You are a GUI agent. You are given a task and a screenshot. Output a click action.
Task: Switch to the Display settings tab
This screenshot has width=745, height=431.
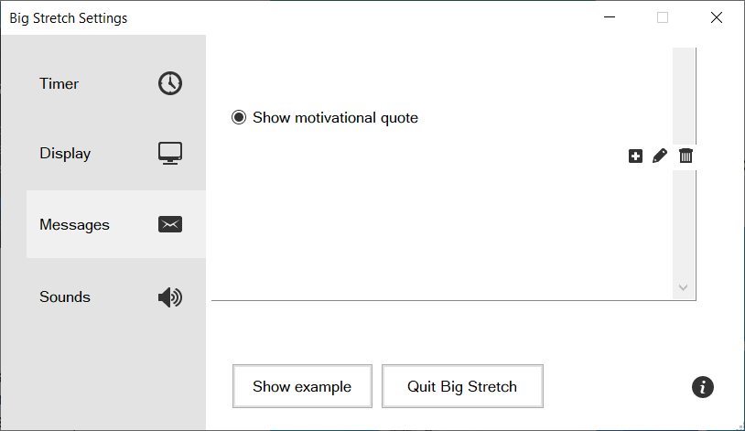pos(116,154)
